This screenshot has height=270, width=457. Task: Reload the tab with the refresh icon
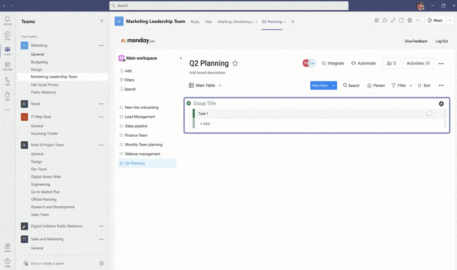(x=402, y=21)
